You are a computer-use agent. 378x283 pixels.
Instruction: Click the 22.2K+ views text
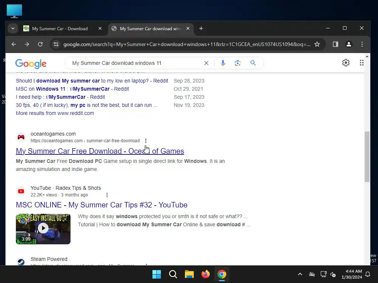click(44, 195)
